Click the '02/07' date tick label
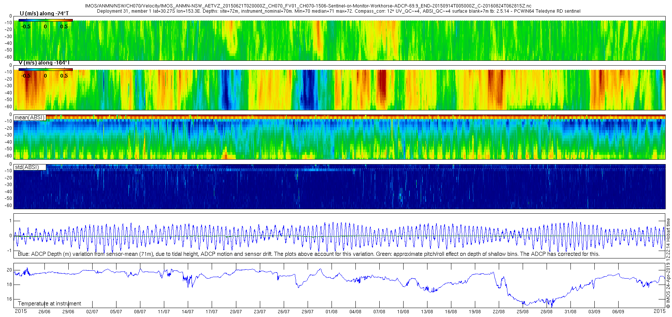 tap(92, 312)
